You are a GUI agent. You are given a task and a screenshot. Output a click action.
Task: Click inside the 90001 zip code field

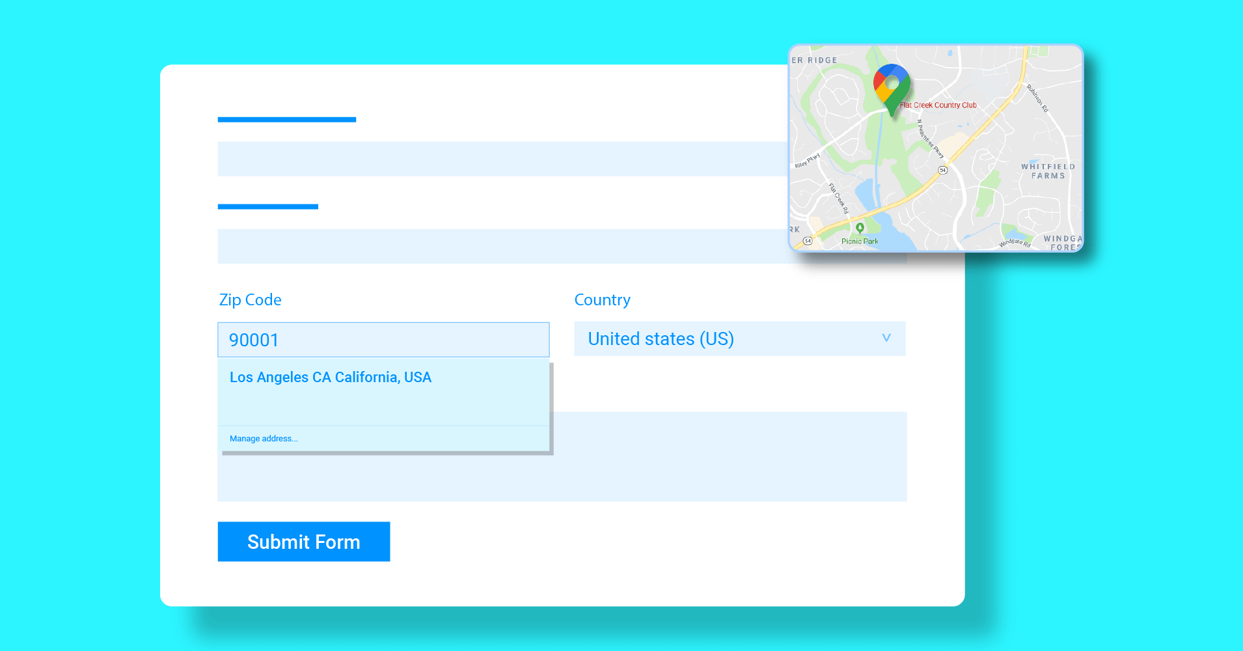tap(383, 339)
